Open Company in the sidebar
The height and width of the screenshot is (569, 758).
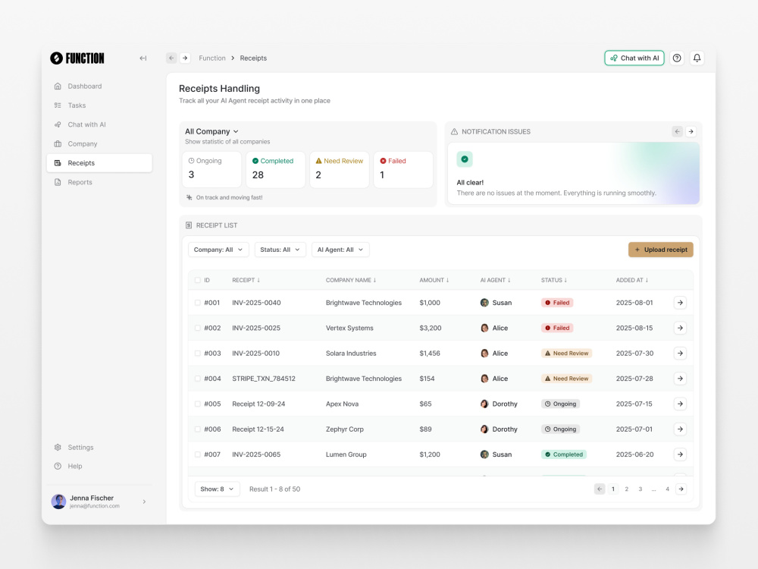pyautogui.click(x=99, y=143)
